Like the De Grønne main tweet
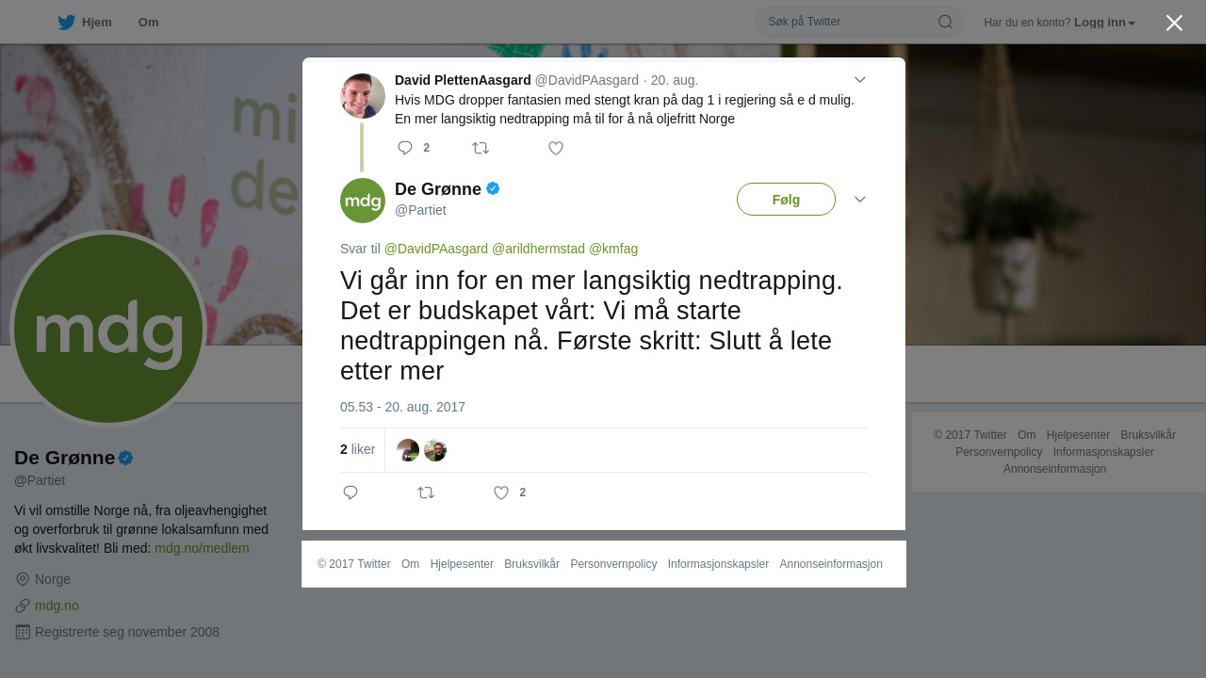This screenshot has width=1206, height=678. [501, 492]
